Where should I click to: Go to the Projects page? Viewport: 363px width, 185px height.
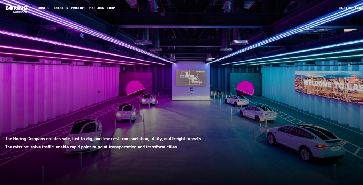point(78,8)
